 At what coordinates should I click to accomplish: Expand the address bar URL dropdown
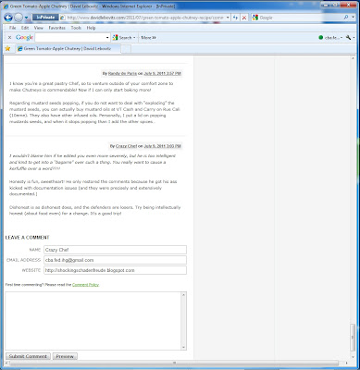click(228, 18)
